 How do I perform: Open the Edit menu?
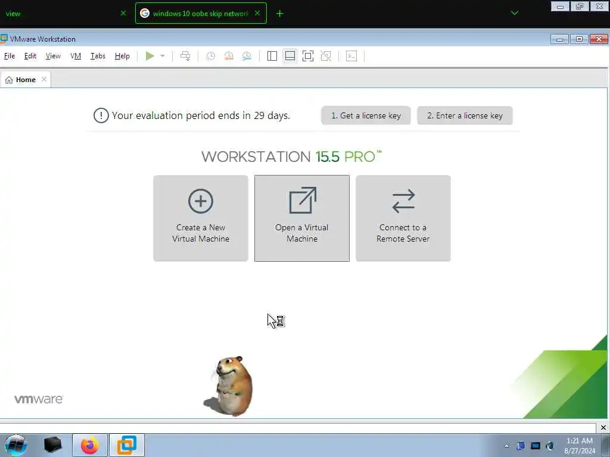point(30,56)
